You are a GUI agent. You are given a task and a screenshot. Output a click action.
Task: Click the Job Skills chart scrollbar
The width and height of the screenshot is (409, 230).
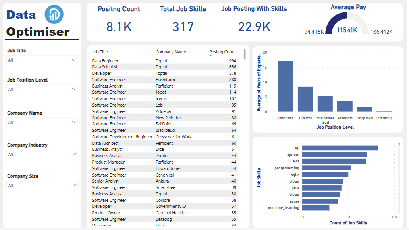399,177
